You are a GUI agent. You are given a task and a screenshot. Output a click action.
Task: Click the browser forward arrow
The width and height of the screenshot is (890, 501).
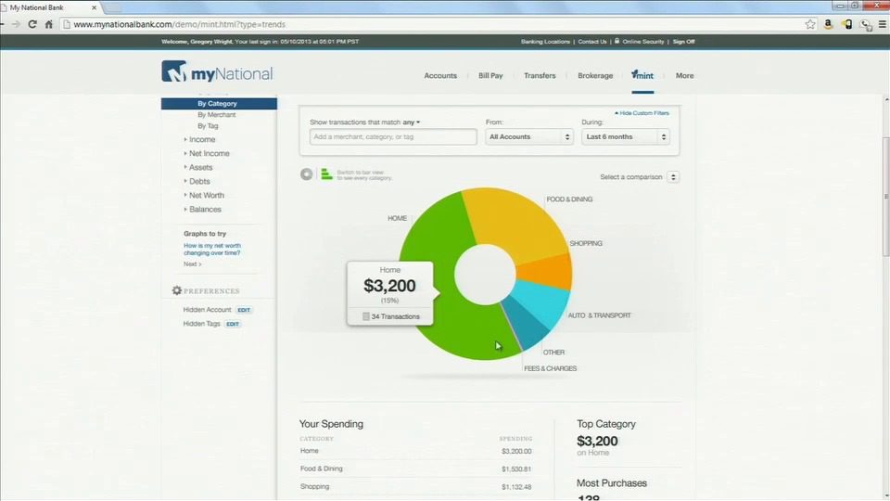click(x=16, y=24)
